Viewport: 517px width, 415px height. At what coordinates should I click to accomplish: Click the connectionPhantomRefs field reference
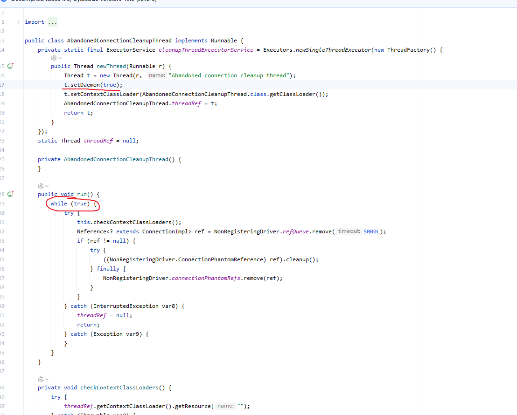click(206, 279)
